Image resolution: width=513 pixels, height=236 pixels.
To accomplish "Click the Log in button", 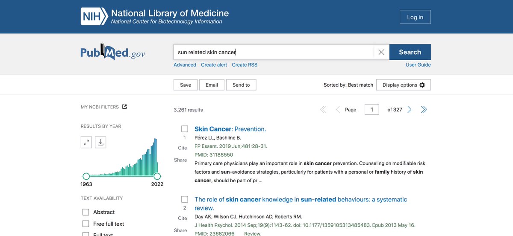I will (415, 17).
